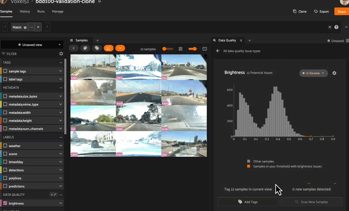Check the metadata.width field checkbox
The width and height of the screenshot is (349, 211).
(5, 113)
